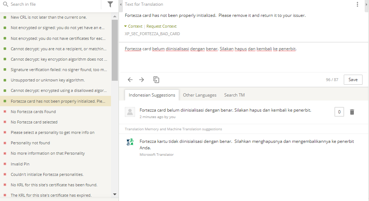Open 'The KRL for this site's certificate has expired' string
Viewport: 369px width, 201px height.
(55, 195)
